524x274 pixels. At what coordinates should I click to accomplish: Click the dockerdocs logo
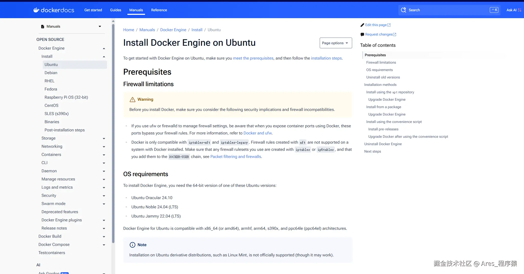pyautogui.click(x=54, y=10)
